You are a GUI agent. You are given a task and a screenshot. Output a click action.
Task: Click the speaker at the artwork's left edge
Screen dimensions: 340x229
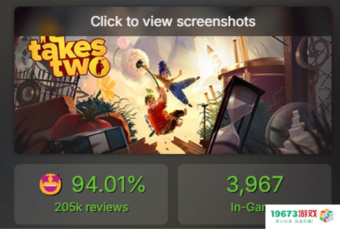(28, 93)
